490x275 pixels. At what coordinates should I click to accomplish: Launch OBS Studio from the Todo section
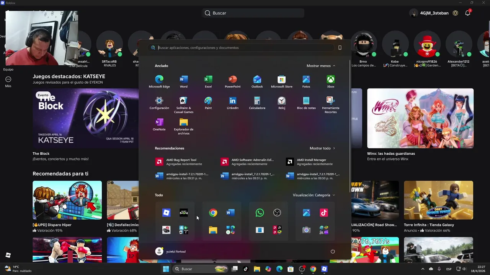(x=277, y=213)
